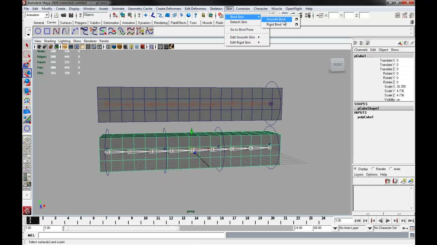Click the NURBS square shelf icon
Viewport: 437px width, 245px height.
coord(47,31)
